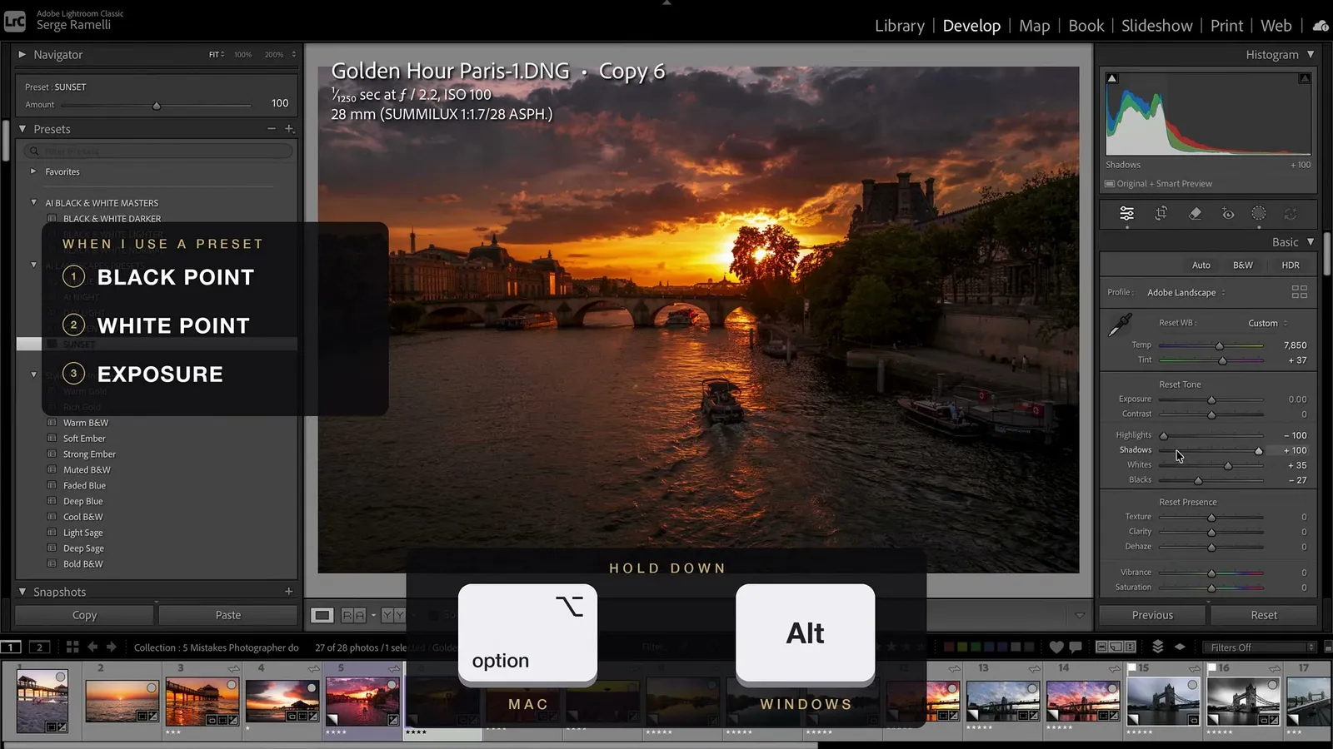Add a new preset with plus icon
The image size is (1333, 749).
(289, 129)
